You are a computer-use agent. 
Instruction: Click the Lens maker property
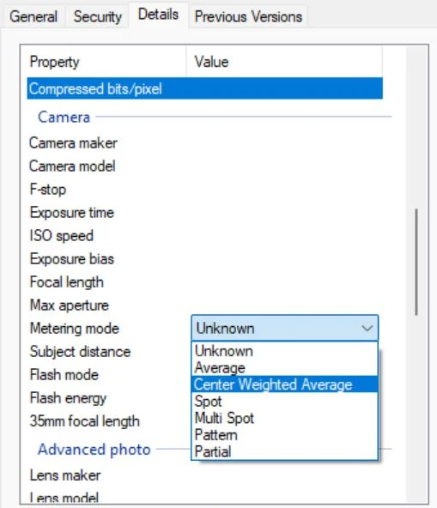point(65,475)
